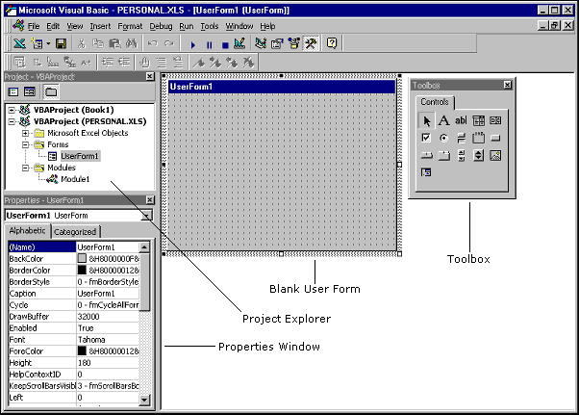Open the Debug menu
The image size is (579, 415).
pos(161,26)
